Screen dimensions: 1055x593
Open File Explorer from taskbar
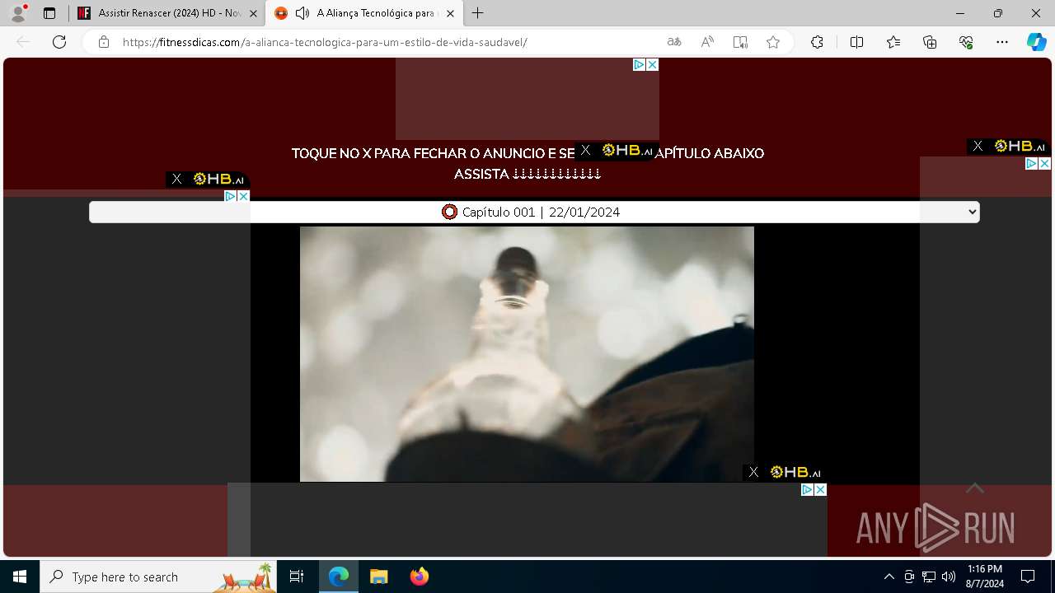(x=378, y=577)
